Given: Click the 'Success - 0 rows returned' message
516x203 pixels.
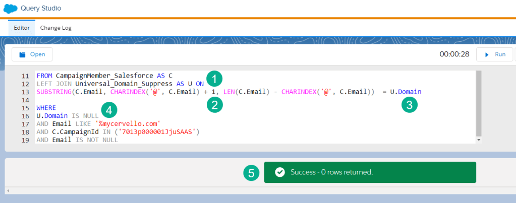Looking at the screenshot, I should 331,172.
